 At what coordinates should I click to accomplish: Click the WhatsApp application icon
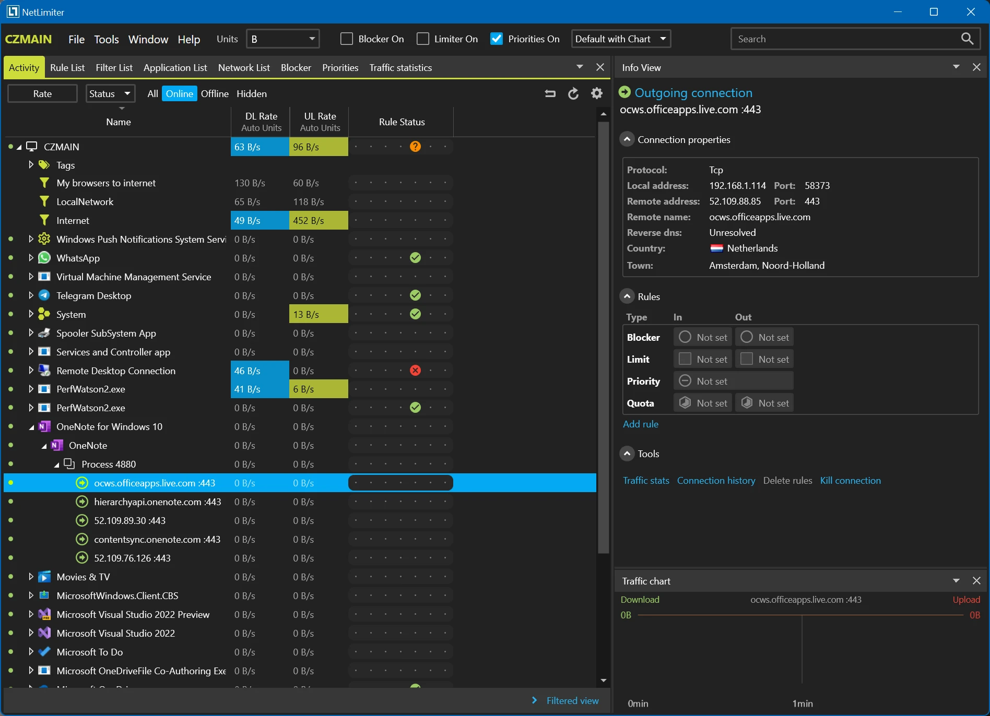click(44, 258)
